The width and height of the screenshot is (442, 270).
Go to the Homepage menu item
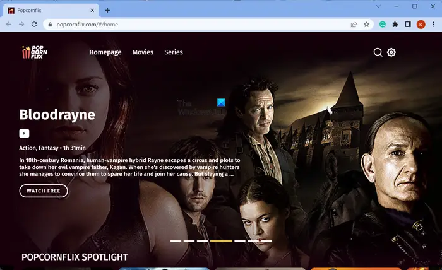[x=105, y=52]
